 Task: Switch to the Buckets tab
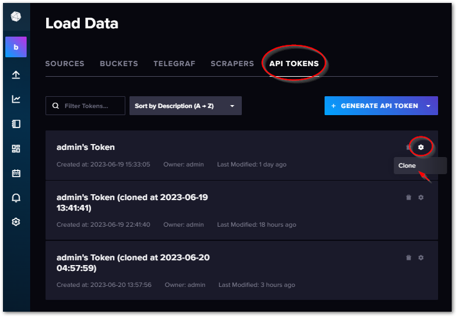[119, 63]
